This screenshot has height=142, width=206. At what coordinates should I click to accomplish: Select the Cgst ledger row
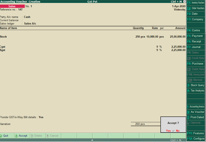point(93,47)
